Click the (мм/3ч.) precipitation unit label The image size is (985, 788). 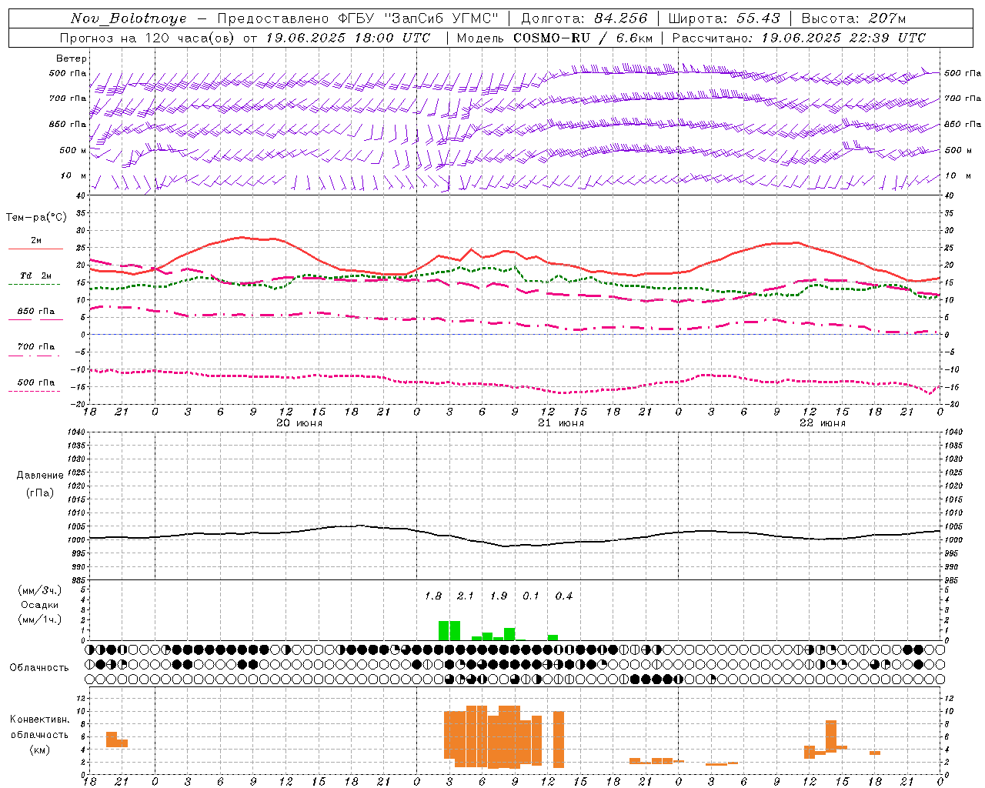point(39,590)
